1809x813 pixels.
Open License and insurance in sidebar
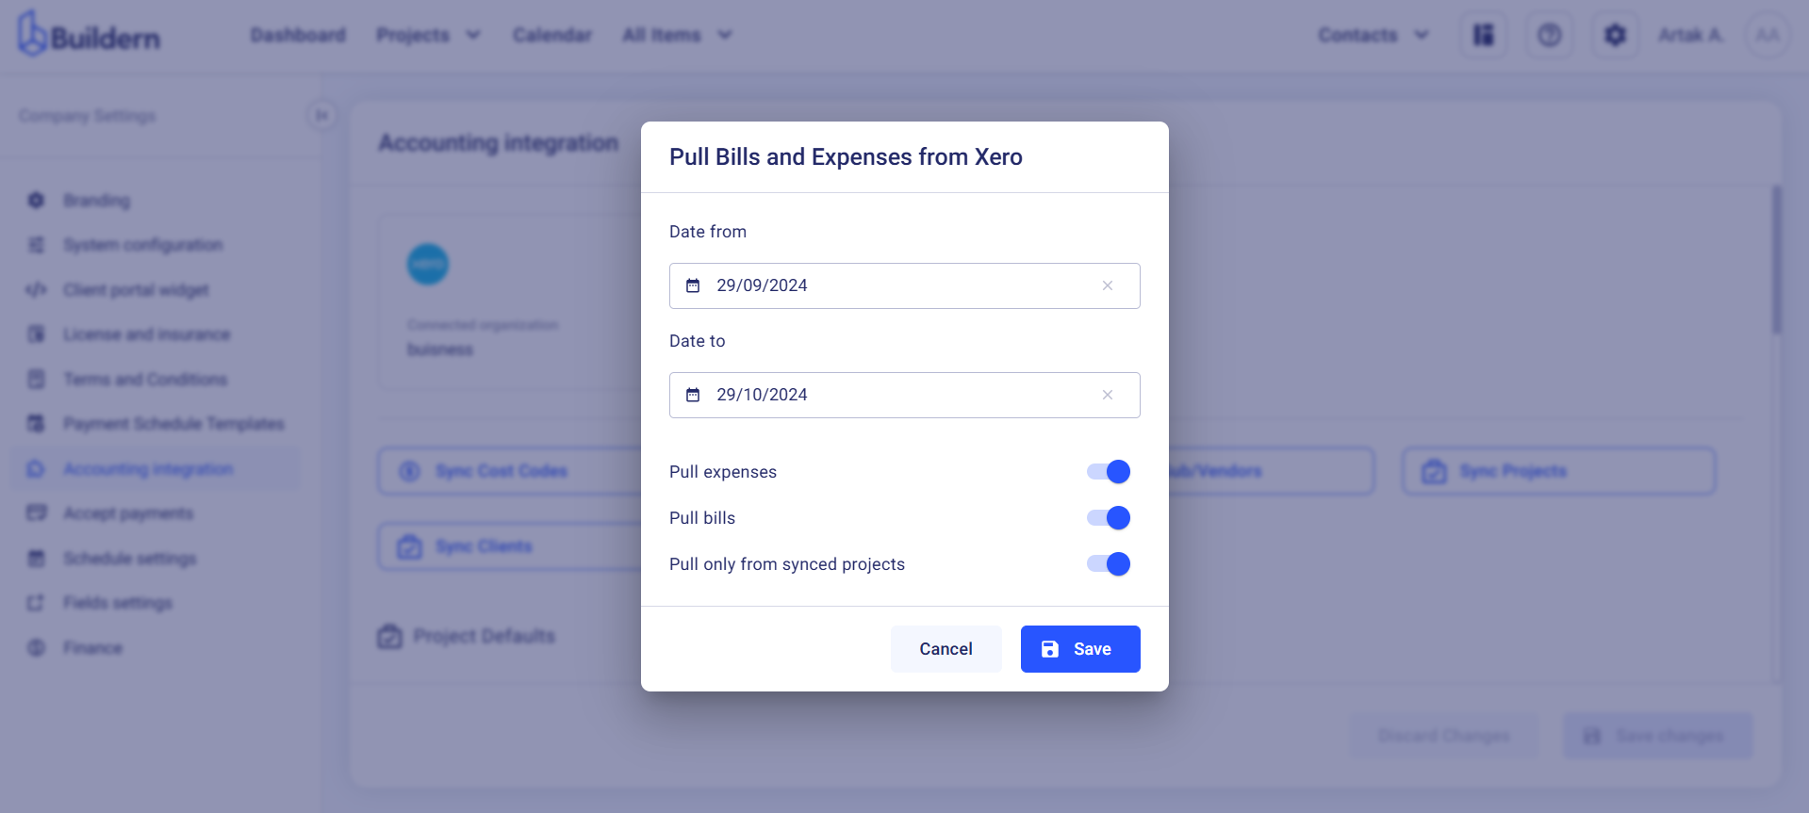(x=156, y=334)
